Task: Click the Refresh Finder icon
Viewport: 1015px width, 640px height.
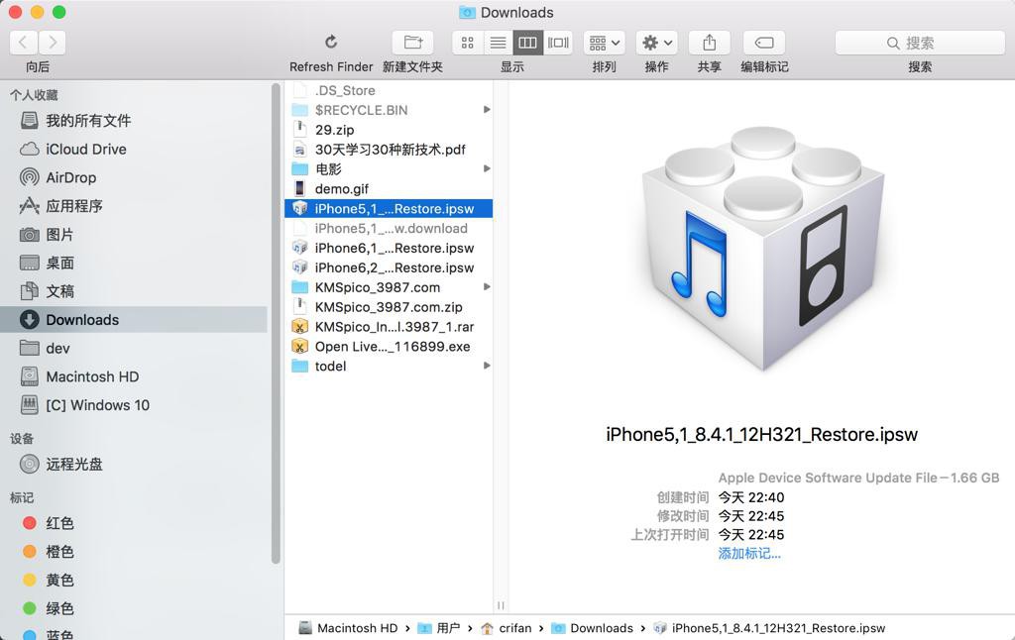Action: point(331,43)
